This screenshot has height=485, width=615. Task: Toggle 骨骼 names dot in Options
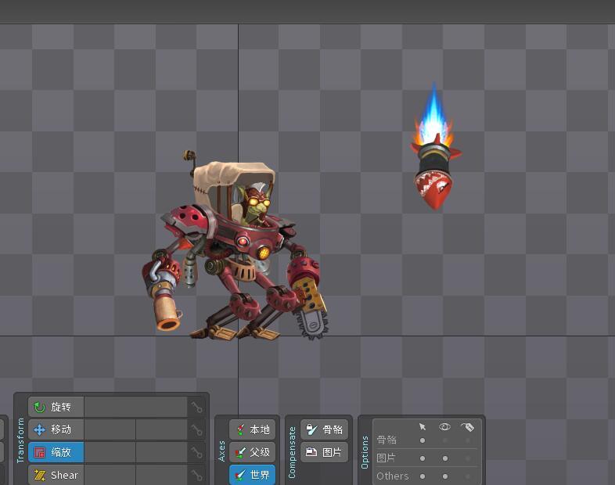tap(468, 440)
